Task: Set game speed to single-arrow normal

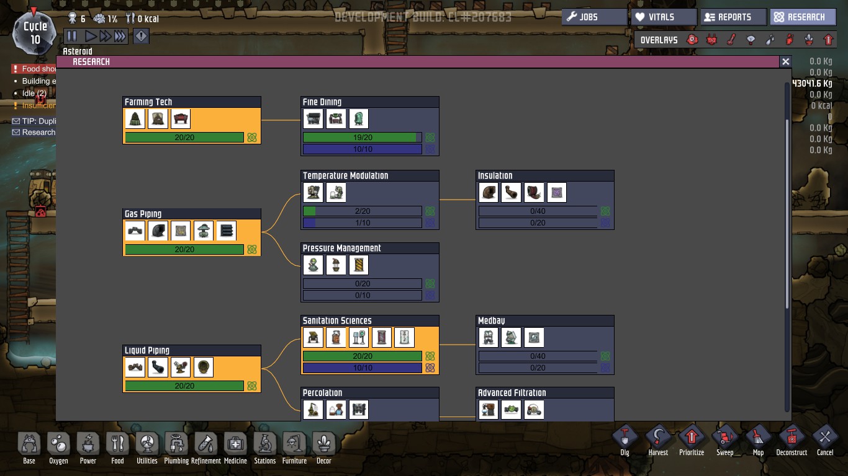Action: (x=91, y=36)
